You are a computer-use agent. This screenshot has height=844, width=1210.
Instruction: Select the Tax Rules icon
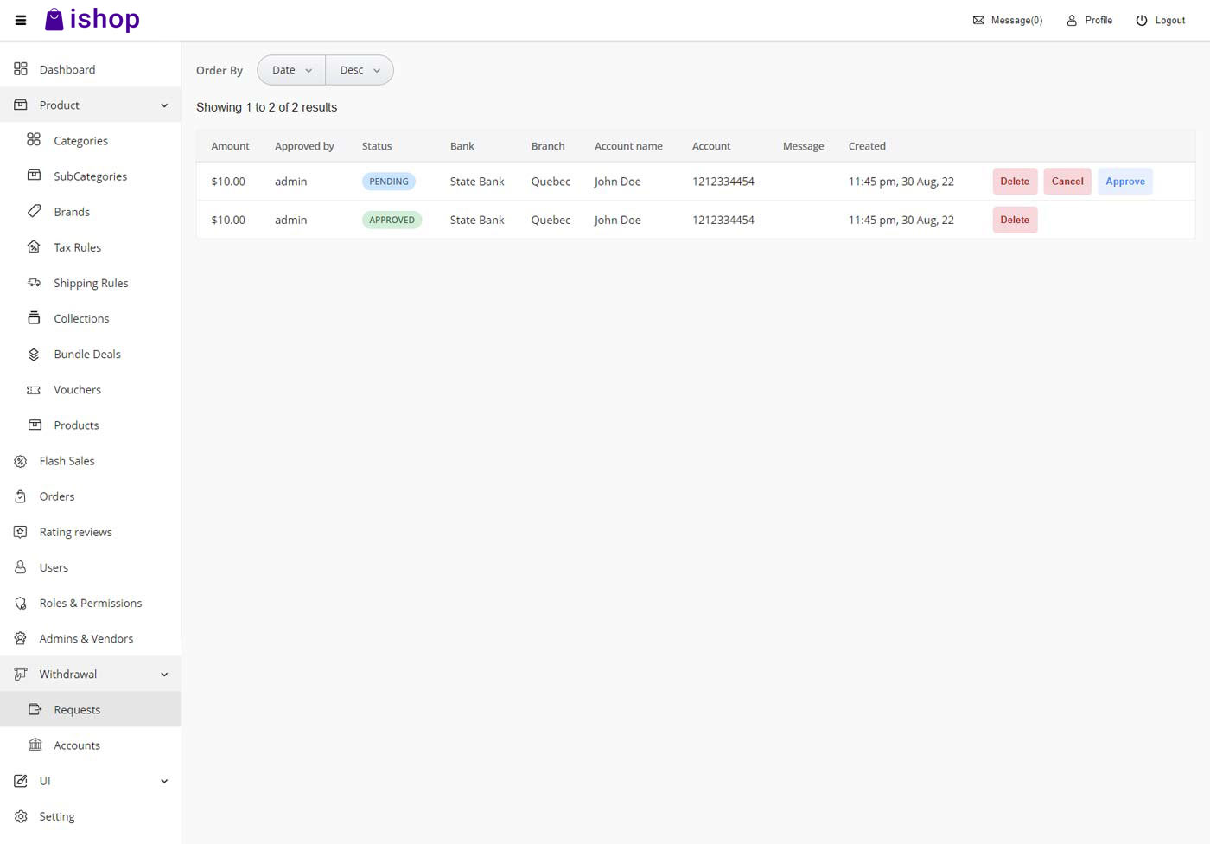(34, 246)
